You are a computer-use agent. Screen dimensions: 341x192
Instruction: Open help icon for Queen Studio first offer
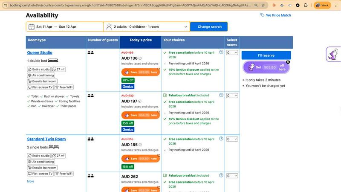221,52
